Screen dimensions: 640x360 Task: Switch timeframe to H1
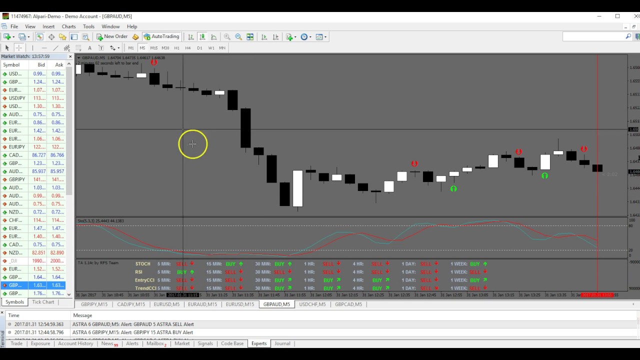click(x=176, y=48)
